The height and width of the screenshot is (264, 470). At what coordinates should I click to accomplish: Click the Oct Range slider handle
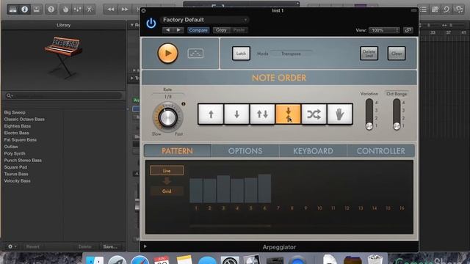397,126
